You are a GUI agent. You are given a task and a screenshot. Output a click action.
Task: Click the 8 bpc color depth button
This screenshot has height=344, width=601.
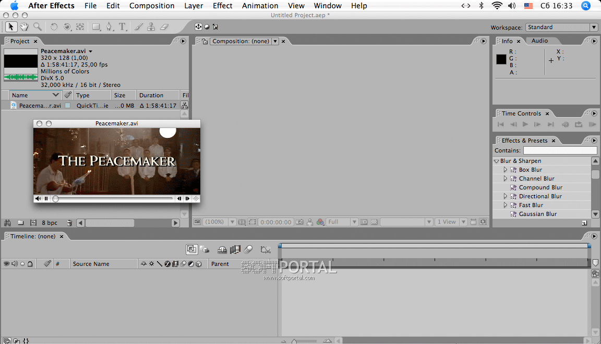tap(50, 223)
